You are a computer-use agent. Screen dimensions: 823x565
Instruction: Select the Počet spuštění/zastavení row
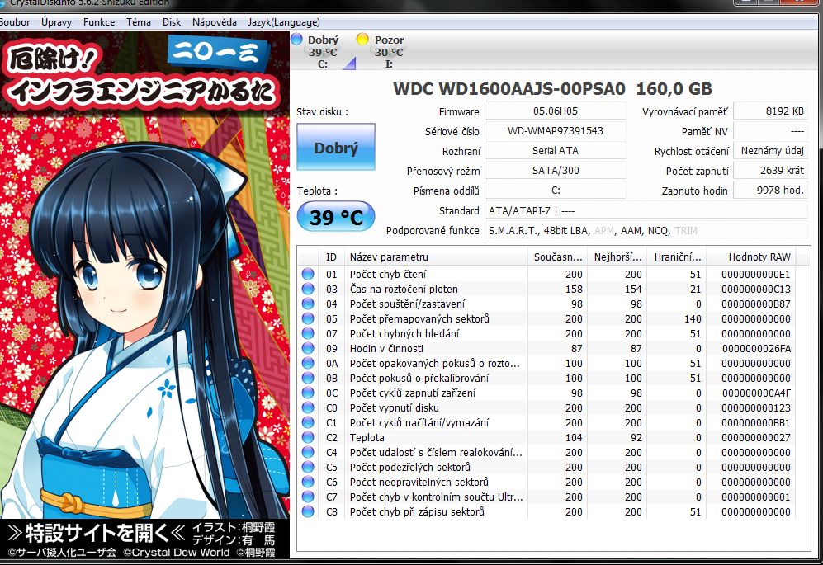(x=546, y=304)
